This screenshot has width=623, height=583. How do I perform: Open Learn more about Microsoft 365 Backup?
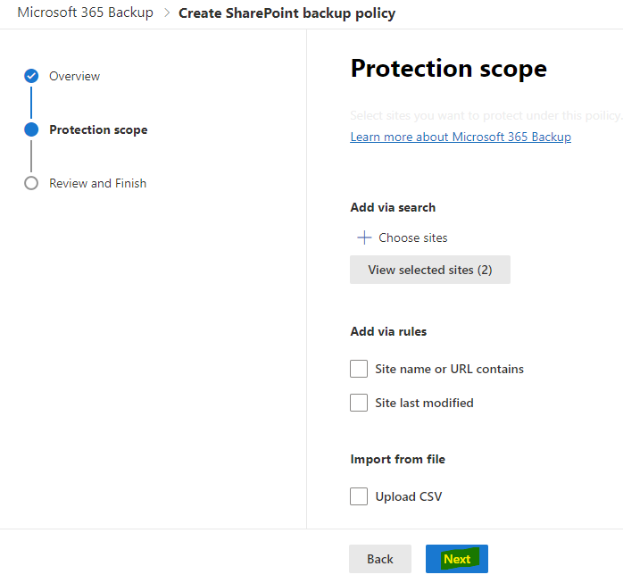pos(461,137)
